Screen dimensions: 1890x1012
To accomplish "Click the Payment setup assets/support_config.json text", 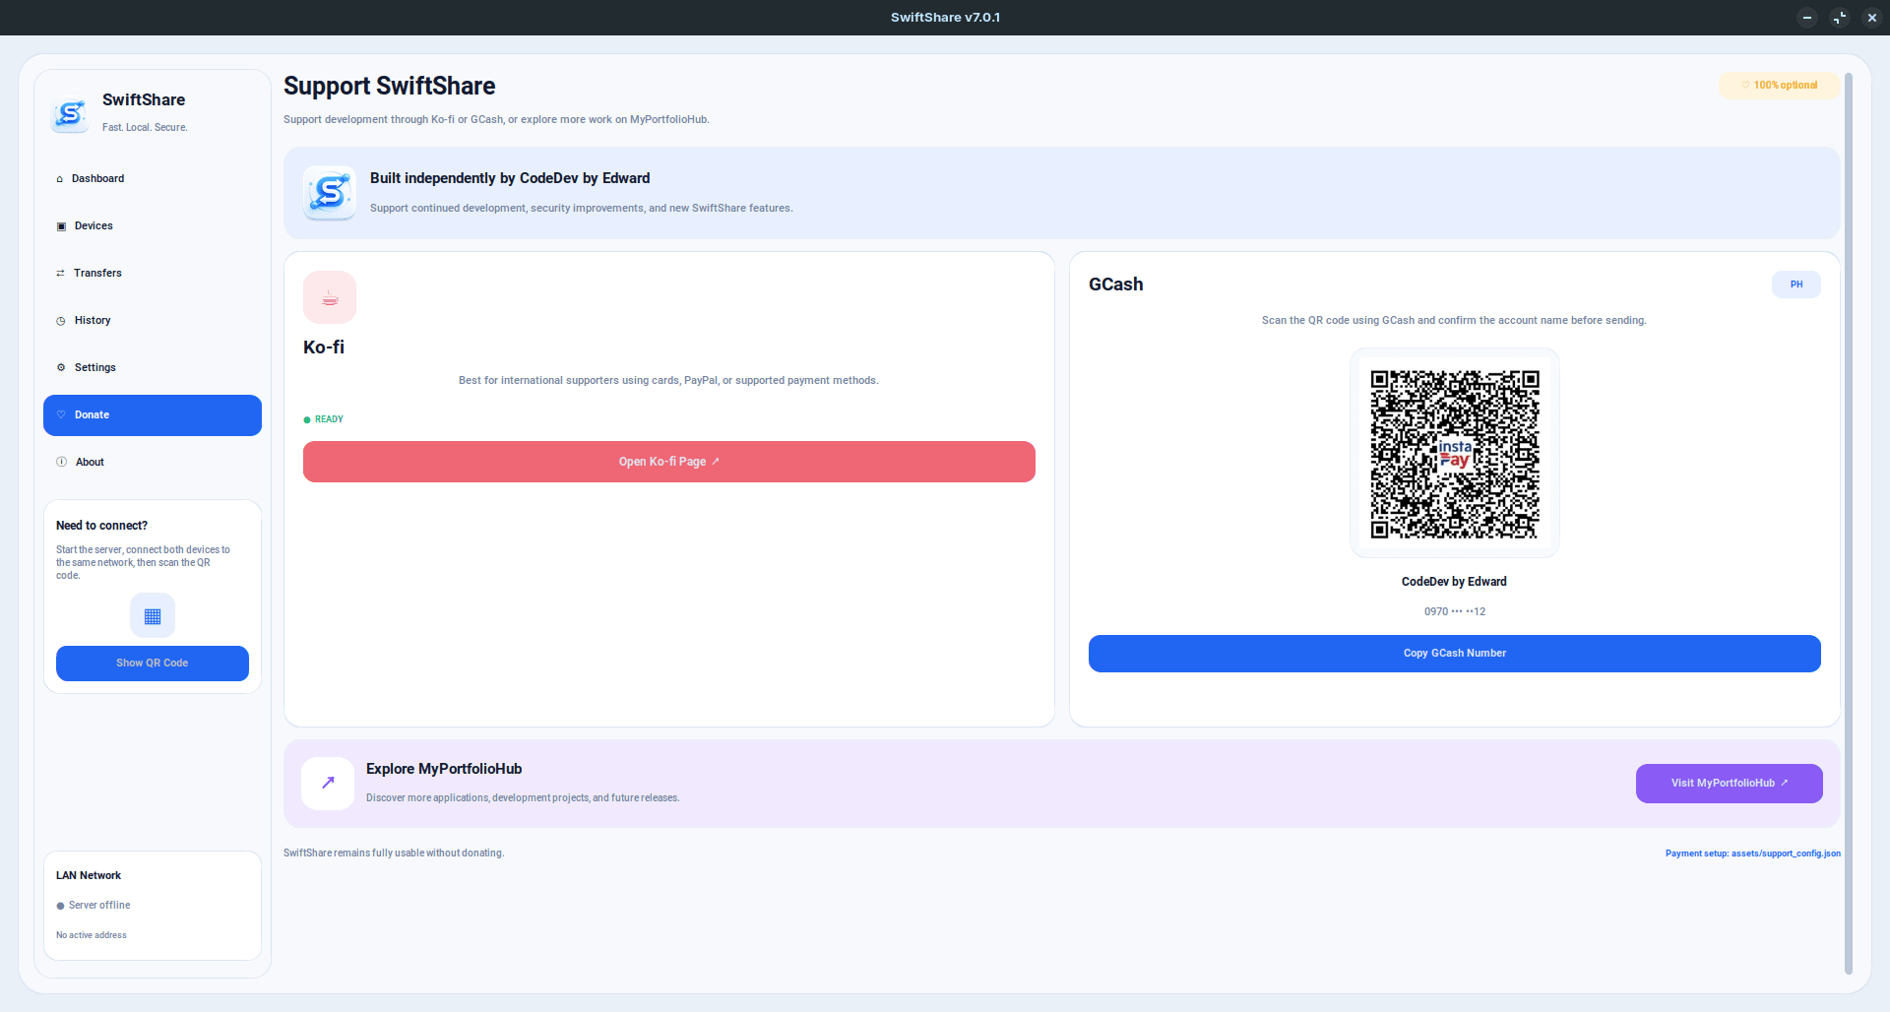I will 1753,854.
